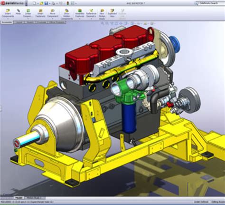Expand the Move Component dropdown arrow
Screen dimensions: 225x205
(53, 19)
